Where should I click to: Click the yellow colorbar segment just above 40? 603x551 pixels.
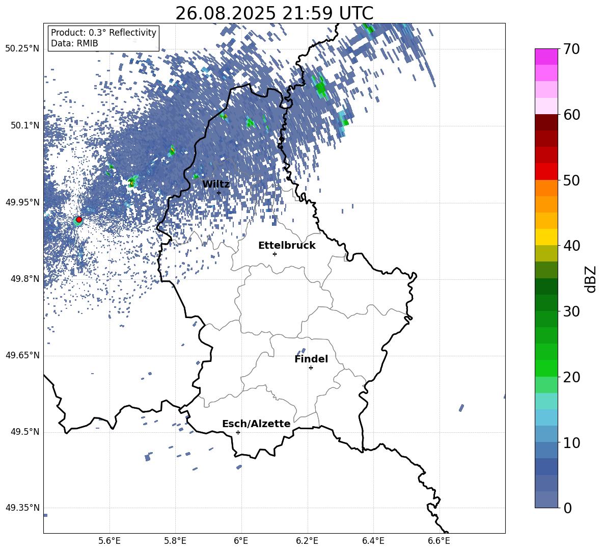click(x=546, y=237)
